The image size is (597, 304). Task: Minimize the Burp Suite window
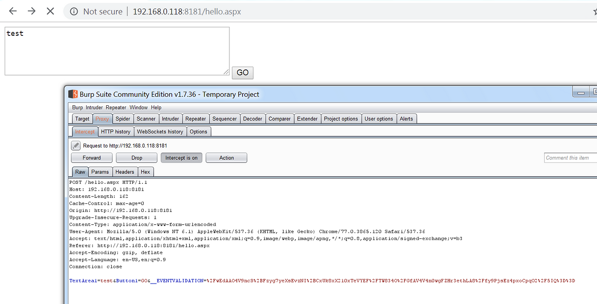[x=580, y=92]
